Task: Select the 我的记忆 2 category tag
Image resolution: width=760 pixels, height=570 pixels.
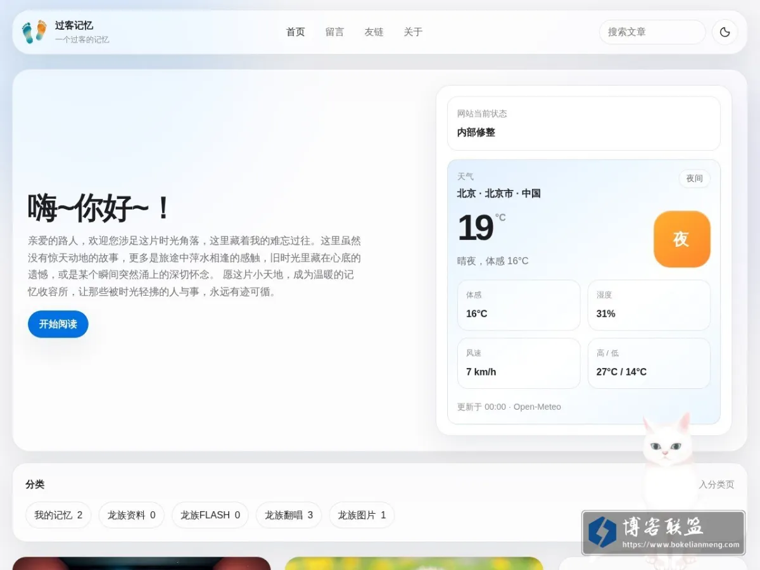Action: pos(58,515)
